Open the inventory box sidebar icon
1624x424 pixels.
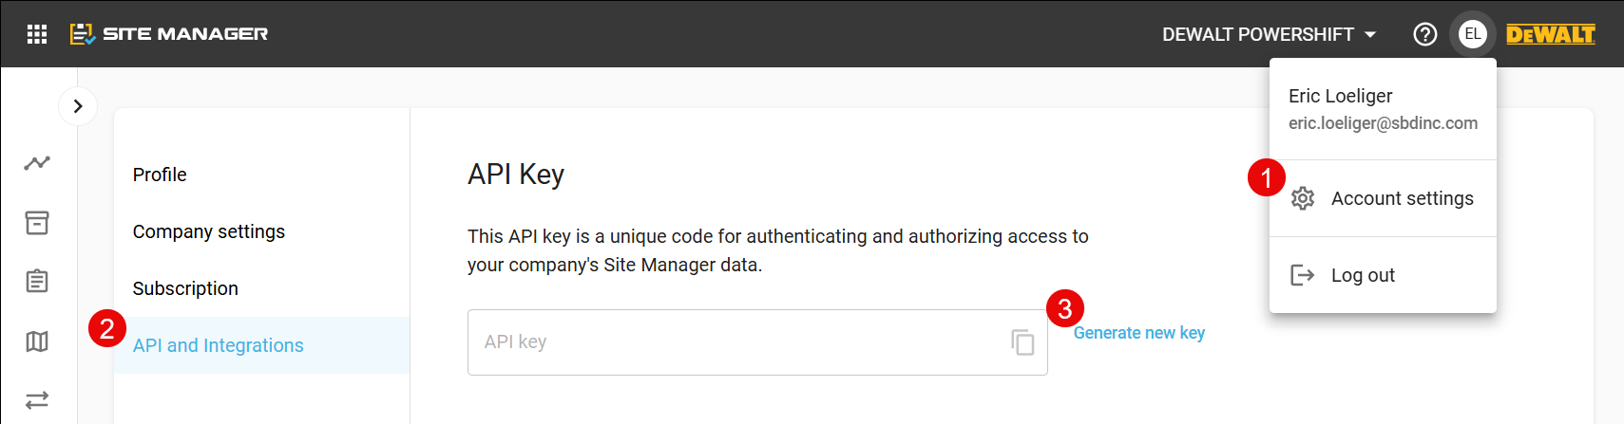point(37,223)
